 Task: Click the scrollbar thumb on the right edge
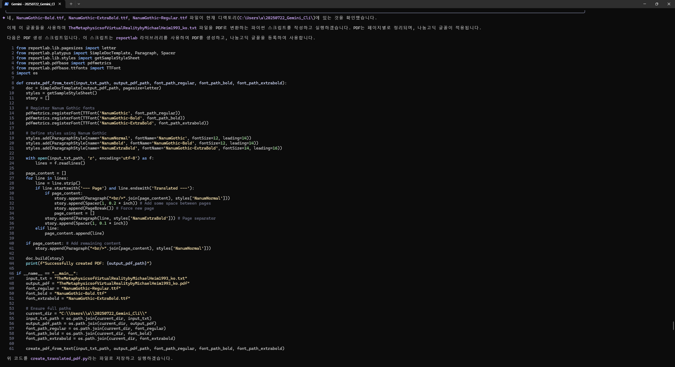tap(673, 326)
